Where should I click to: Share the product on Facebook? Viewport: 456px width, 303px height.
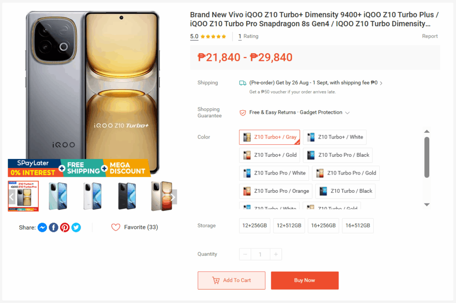pos(53,227)
